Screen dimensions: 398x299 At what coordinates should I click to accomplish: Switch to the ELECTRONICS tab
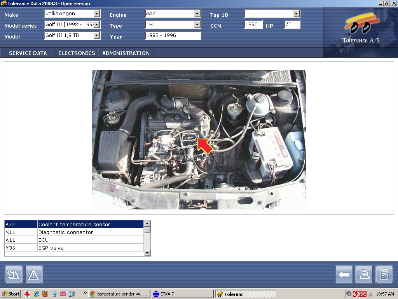click(x=77, y=53)
